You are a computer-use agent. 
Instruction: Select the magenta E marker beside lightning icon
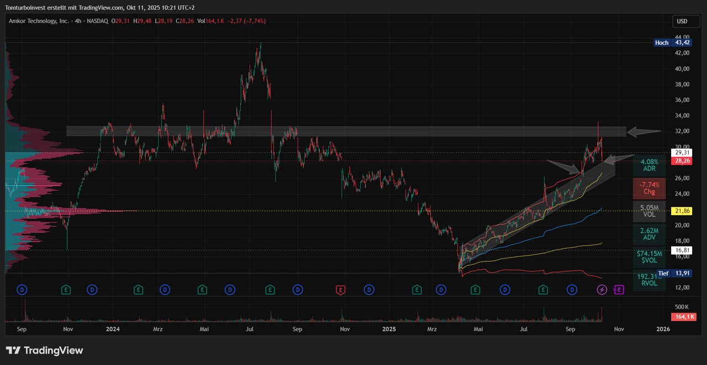619,289
